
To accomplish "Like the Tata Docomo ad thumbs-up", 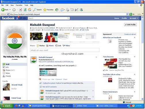I will pyautogui.click(x=104, y=70).
